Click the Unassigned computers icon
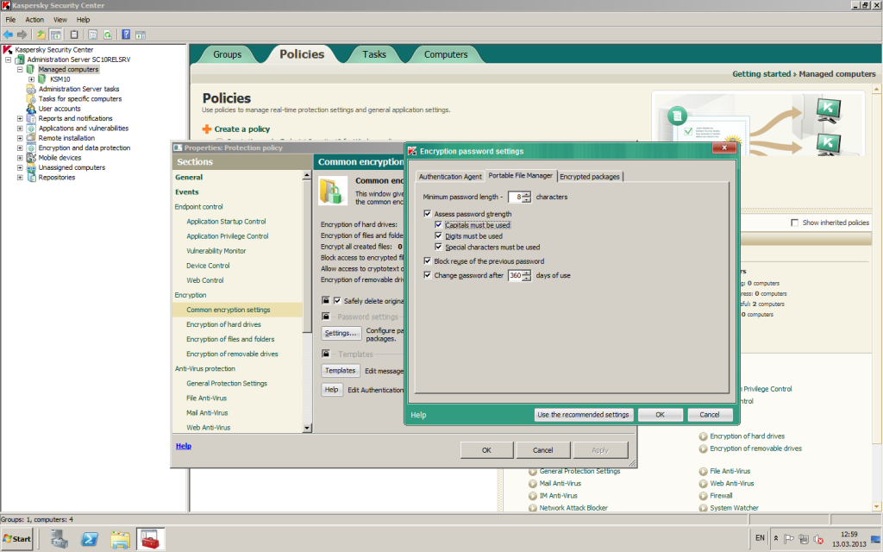883x552 pixels. click(31, 167)
